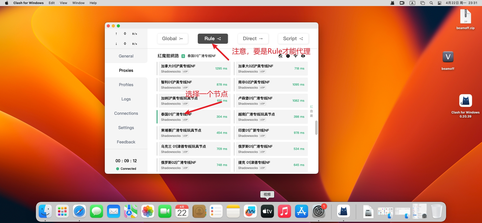Screen dimensions: 482x223
Task: Go to the Connections tab
Action: coord(126,114)
